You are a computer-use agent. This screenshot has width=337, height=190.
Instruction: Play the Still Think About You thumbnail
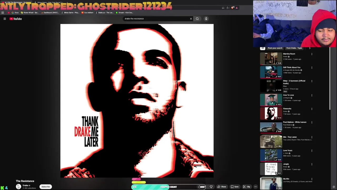tap(271, 72)
